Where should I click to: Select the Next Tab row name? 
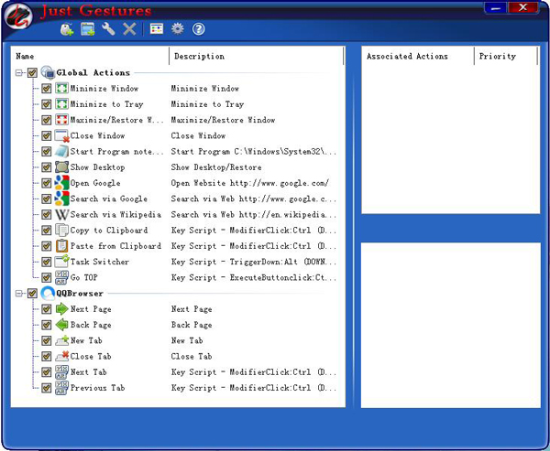[88, 371]
